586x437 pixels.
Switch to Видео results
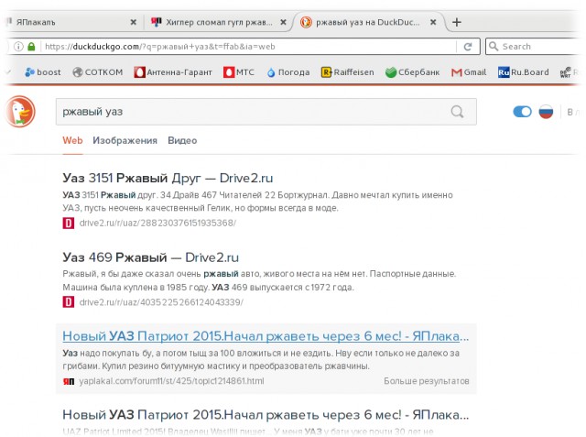[182, 140]
